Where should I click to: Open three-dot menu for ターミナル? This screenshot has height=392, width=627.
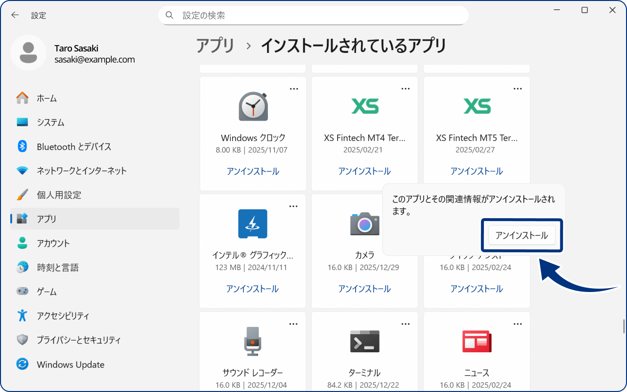tap(406, 324)
